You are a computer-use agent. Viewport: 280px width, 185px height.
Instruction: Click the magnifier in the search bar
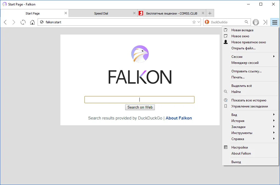[x=247, y=22]
